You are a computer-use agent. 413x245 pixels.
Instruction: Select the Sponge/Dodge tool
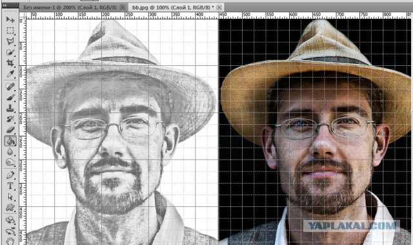(x=10, y=162)
